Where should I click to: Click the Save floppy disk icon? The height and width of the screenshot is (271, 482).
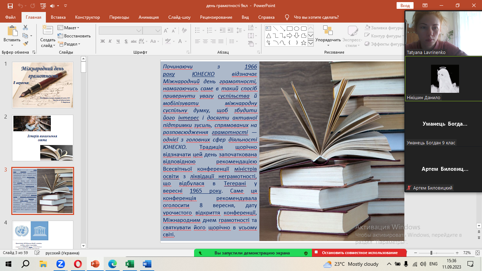(10, 6)
